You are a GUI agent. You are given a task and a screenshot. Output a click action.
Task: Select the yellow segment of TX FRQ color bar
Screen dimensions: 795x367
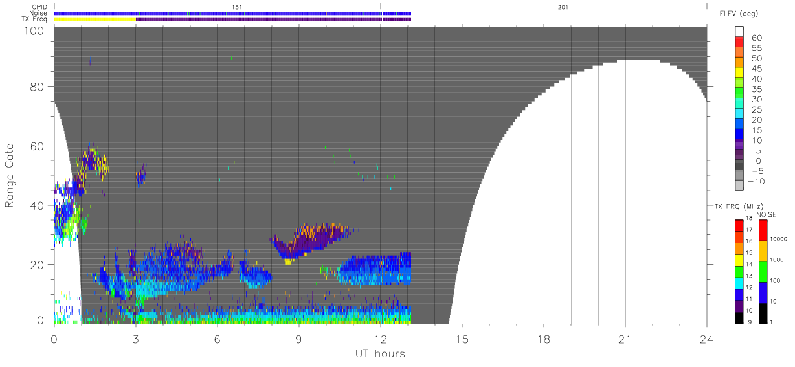coord(740,261)
